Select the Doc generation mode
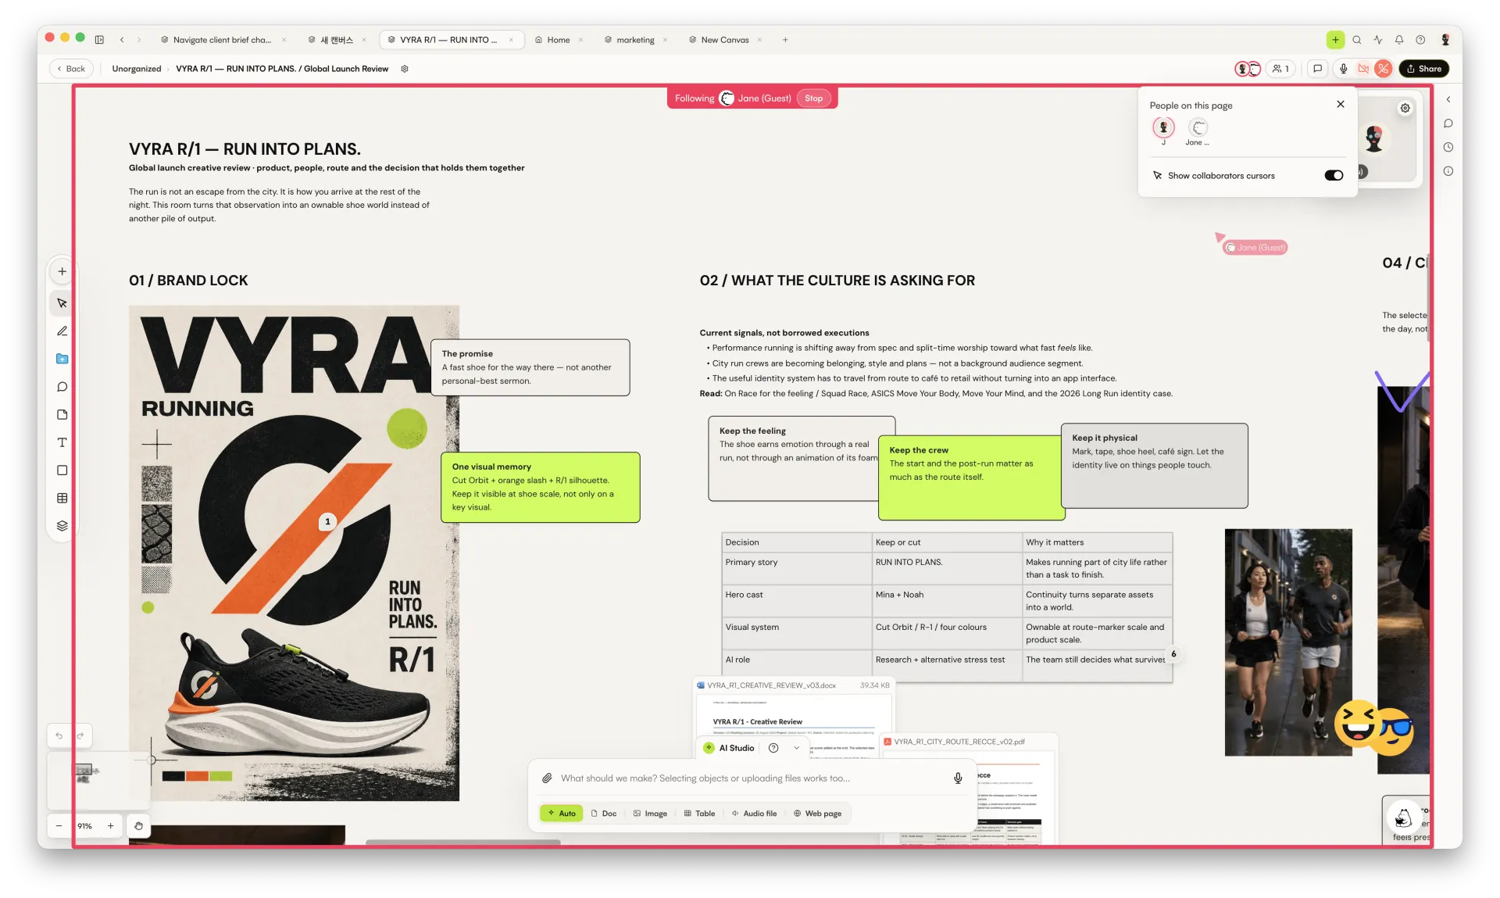1500x898 pixels. click(604, 814)
